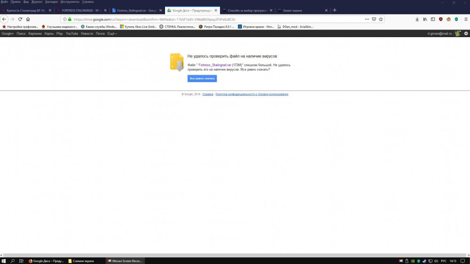
Task: Open the Firefox library icon
Action: coord(425,19)
